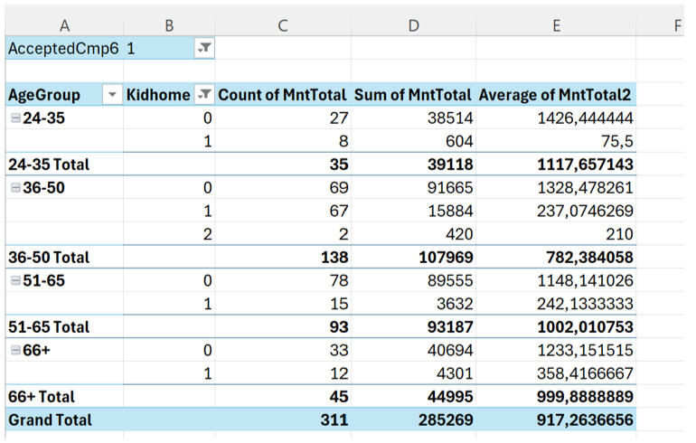The height and width of the screenshot is (443, 696).
Task: Collapse the 24-35 age group
Action: coord(14,118)
